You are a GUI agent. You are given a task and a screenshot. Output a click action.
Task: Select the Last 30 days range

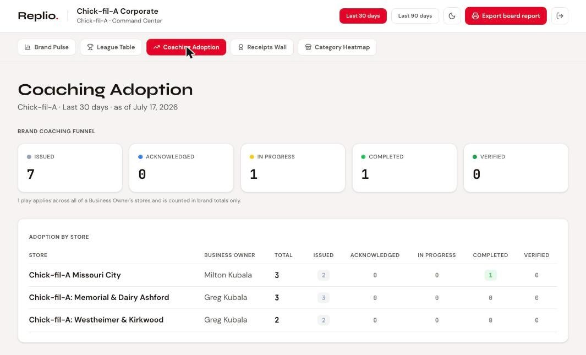point(363,16)
